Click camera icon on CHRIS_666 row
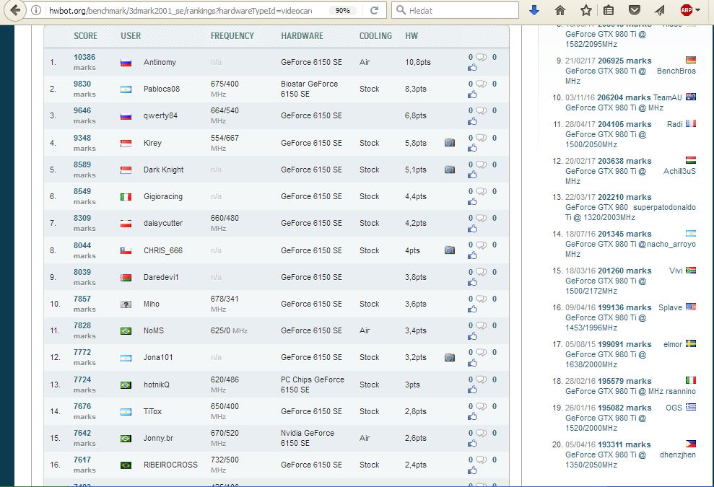Image resolution: width=714 pixels, height=487 pixels. (449, 250)
